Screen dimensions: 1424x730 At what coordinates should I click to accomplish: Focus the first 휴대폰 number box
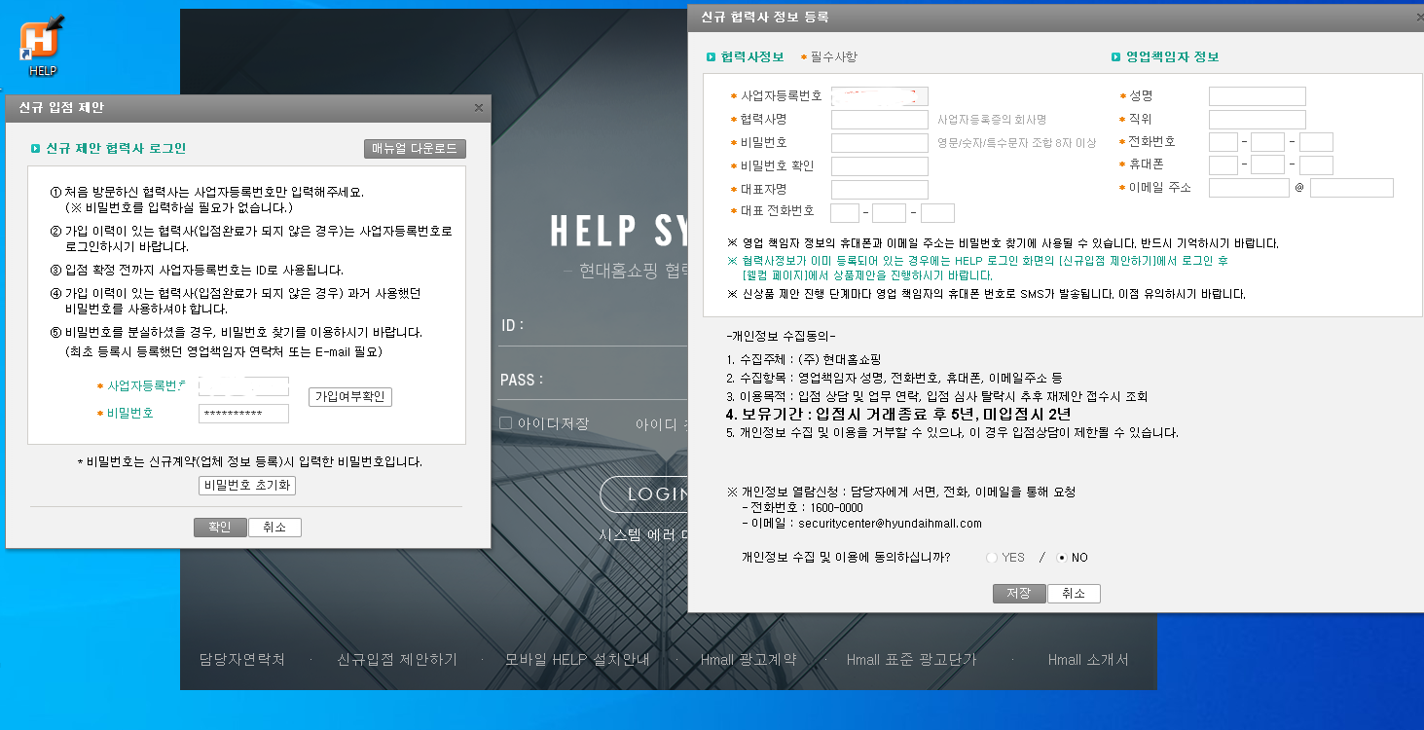(1223, 165)
